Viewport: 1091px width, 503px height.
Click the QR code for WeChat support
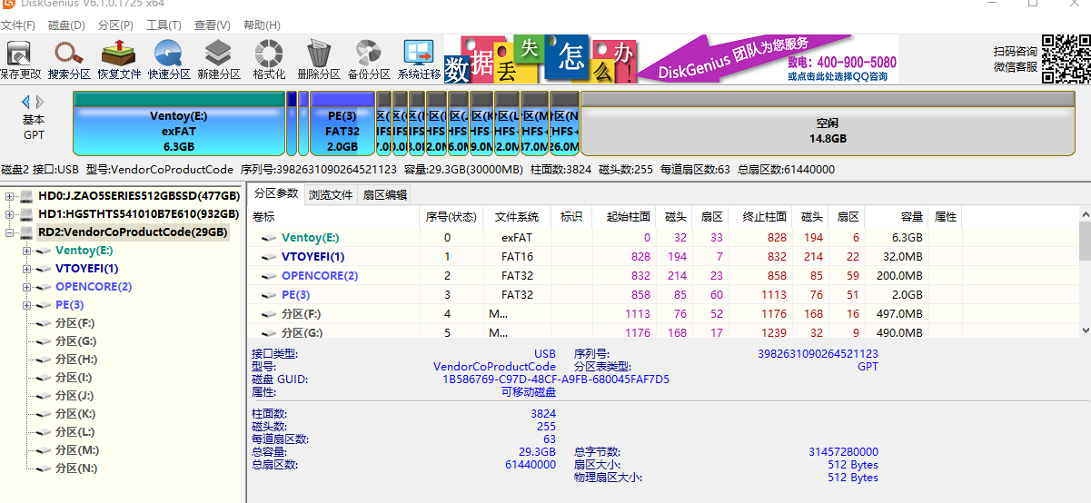(1066, 59)
